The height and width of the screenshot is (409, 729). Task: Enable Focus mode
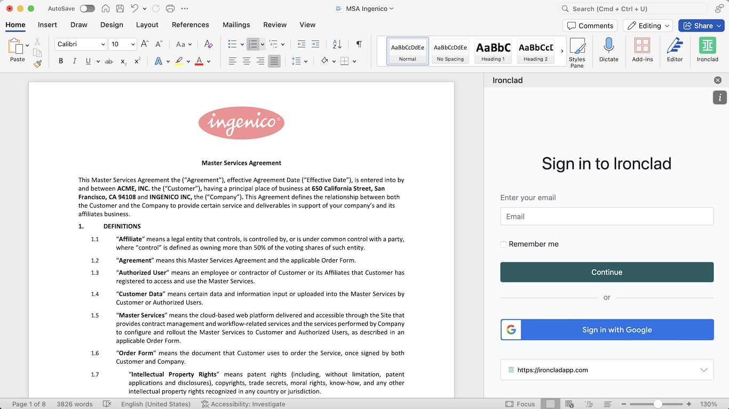tap(520, 404)
